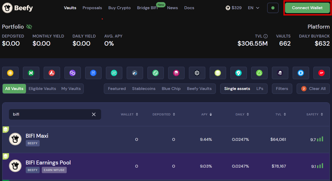
Task: Filter by Aurora green triangle icon
Action: [x=259, y=73]
